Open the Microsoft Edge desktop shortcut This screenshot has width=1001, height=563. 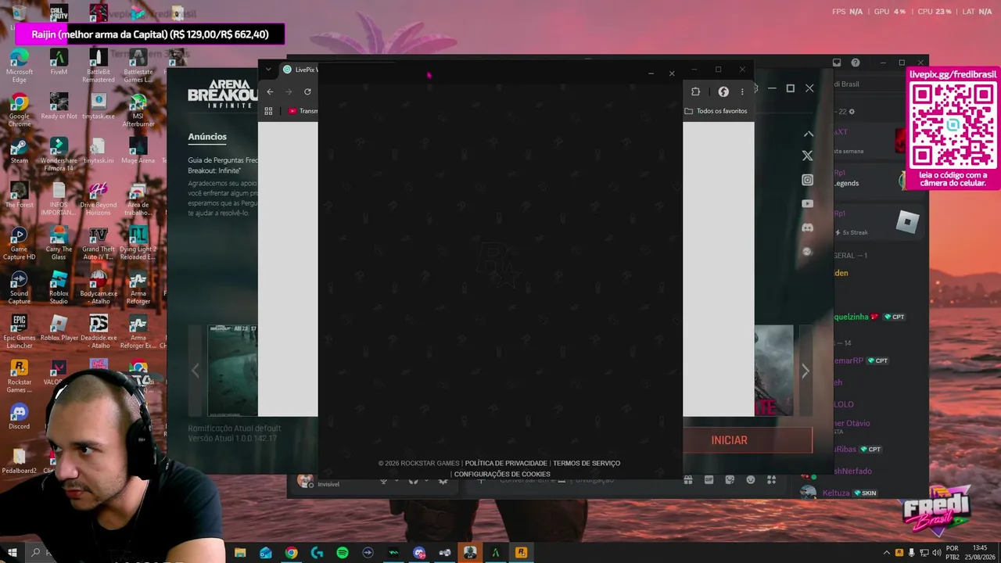(x=20, y=66)
